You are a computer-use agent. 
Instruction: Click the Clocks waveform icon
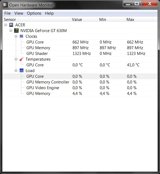coord(21,36)
